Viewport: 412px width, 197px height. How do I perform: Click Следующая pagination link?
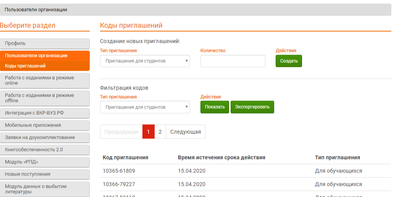(185, 132)
